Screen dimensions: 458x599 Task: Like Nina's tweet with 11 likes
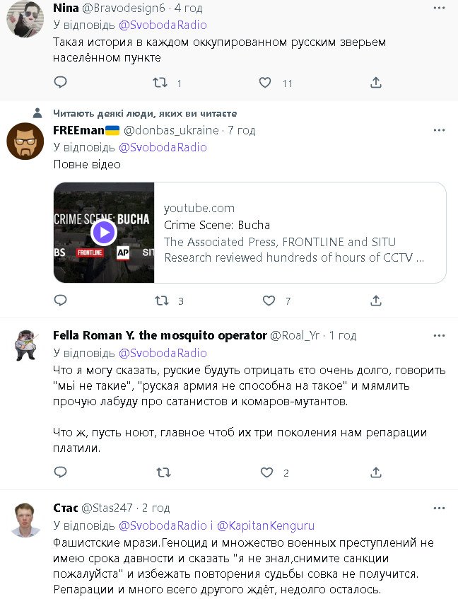click(x=265, y=83)
